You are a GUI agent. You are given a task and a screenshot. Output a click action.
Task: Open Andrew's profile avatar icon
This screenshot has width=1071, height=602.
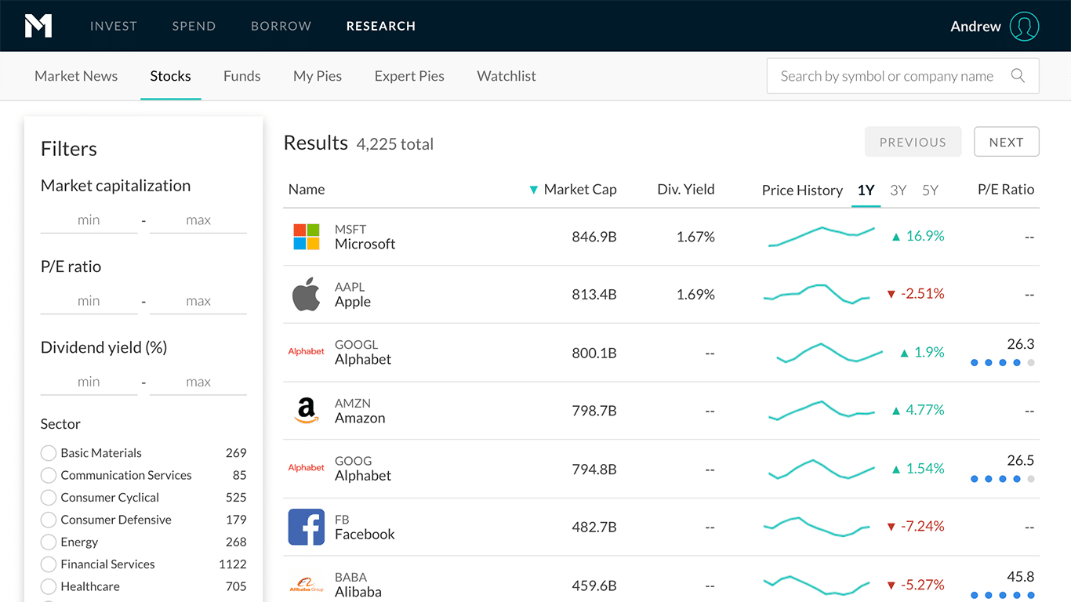click(x=1024, y=26)
